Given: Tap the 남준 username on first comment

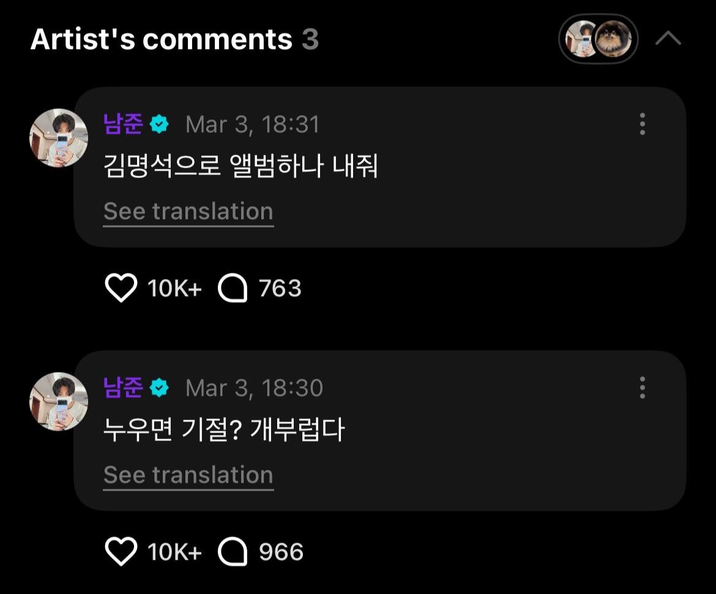Looking at the screenshot, I should coord(123,124).
